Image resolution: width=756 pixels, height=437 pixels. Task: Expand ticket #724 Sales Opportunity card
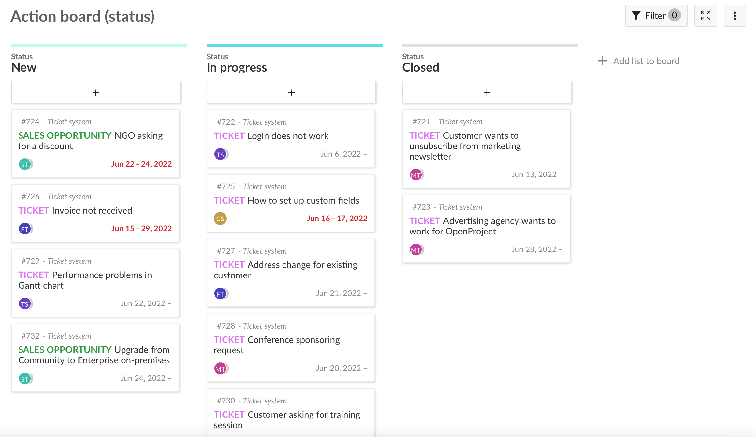coord(96,143)
